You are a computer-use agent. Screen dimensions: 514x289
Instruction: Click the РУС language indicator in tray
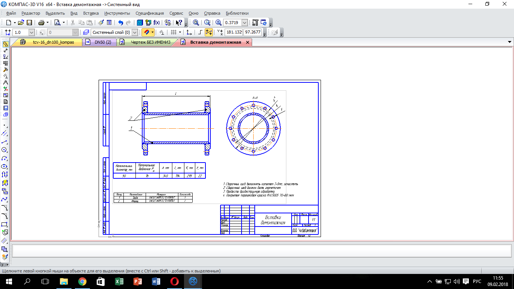point(477,281)
